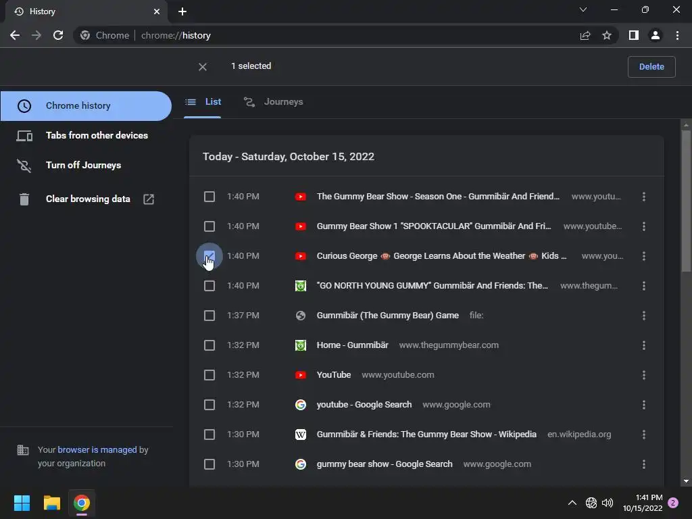Check the Gummy Bear Show 1 SPOOKTACULAR entry
This screenshot has width=692, height=519.
209,226
